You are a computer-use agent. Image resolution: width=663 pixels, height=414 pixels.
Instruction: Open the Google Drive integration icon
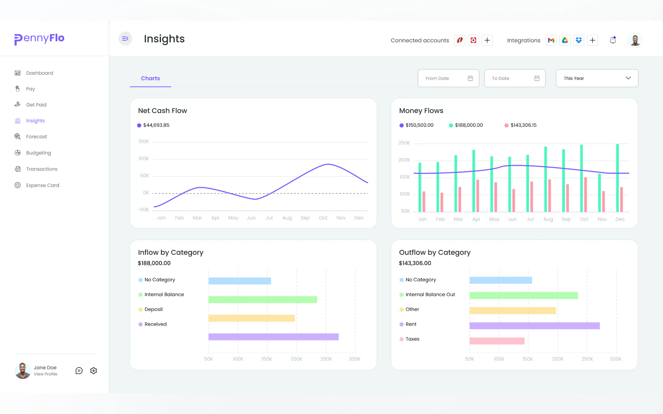[565, 40]
